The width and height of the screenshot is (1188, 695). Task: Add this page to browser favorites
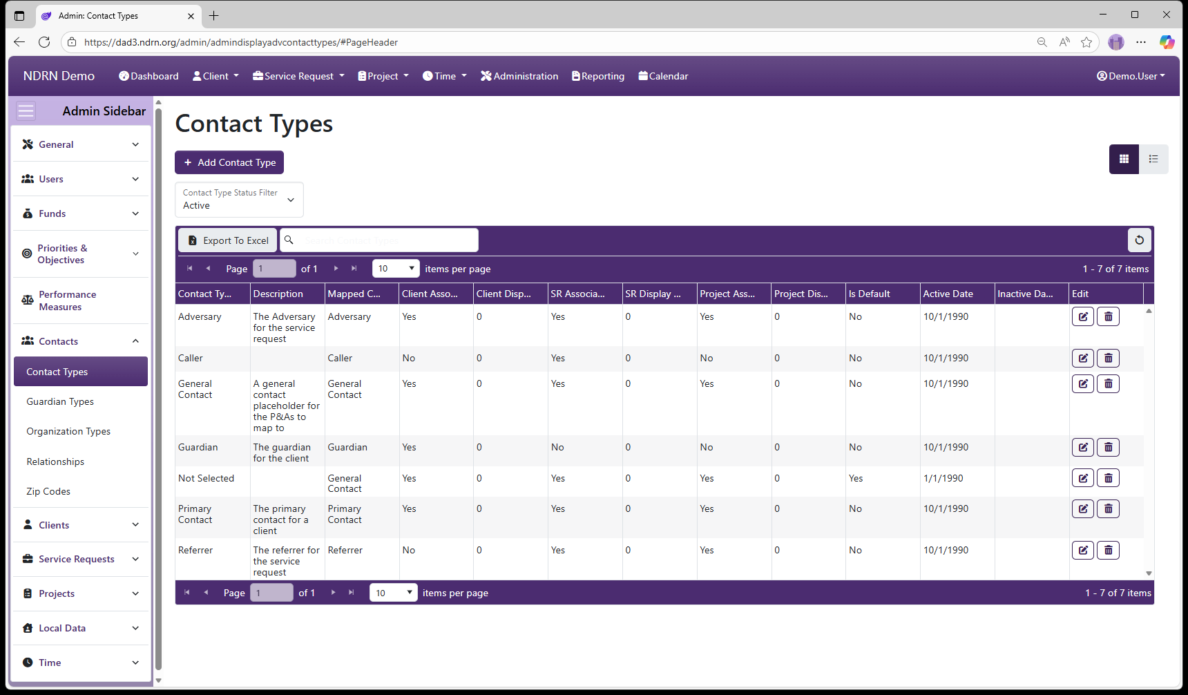(x=1086, y=42)
